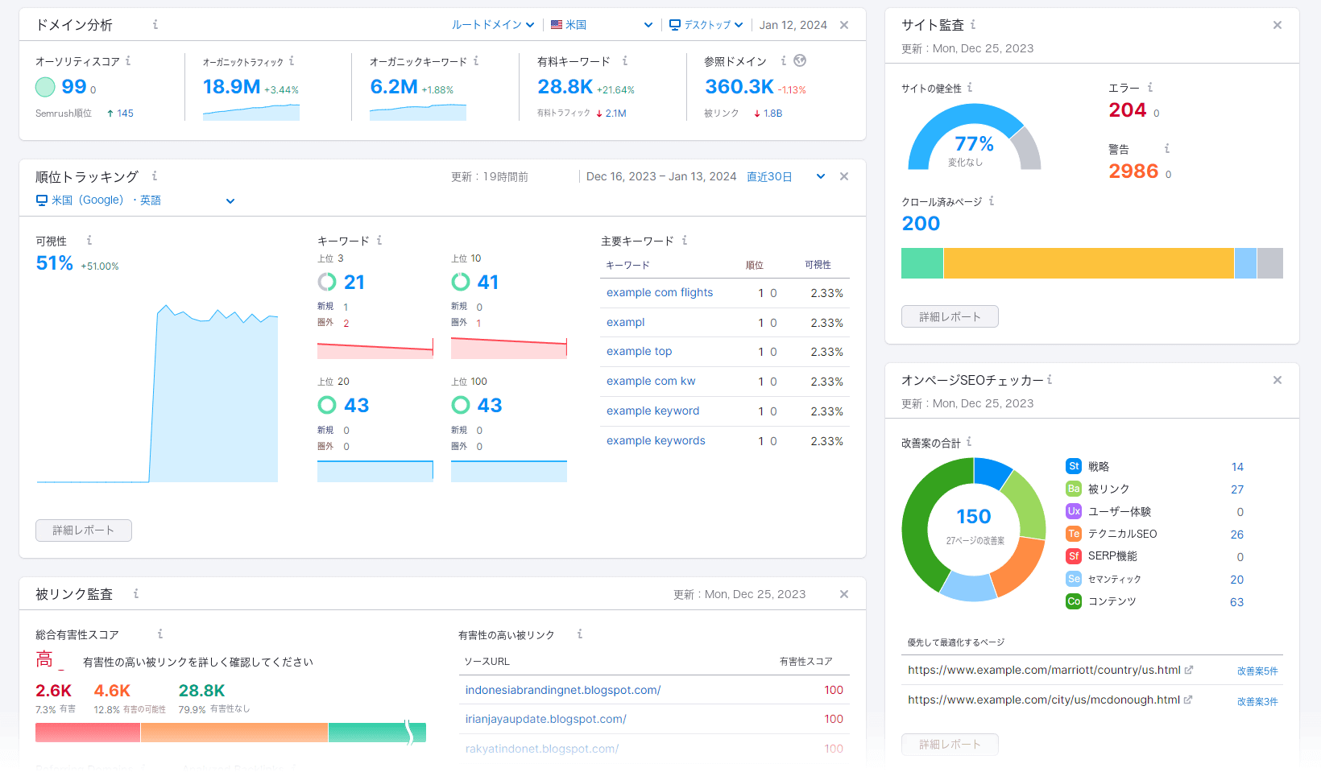Click info icon beside サイトの健全性
Screen dimensions: 1321x772
pyautogui.click(x=970, y=88)
